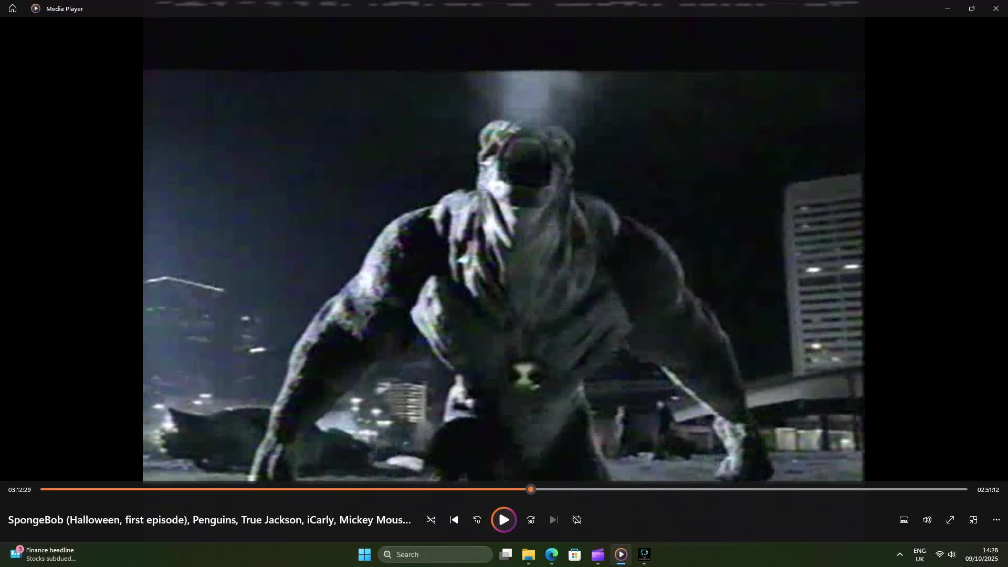This screenshot has height=567, width=1008.
Task: Go to the Media Player home
Action: click(x=13, y=8)
